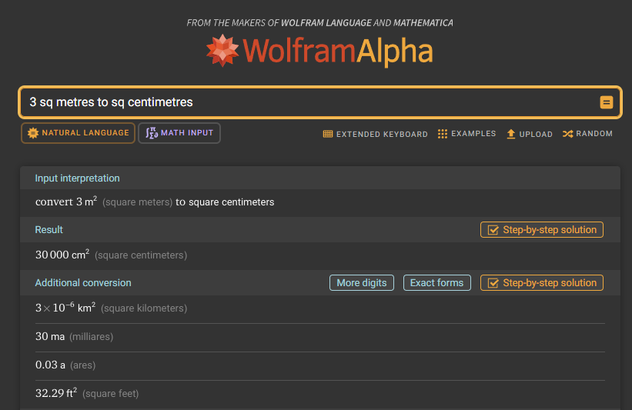Click the Additional conversion heading
The height and width of the screenshot is (410, 632).
coord(83,283)
